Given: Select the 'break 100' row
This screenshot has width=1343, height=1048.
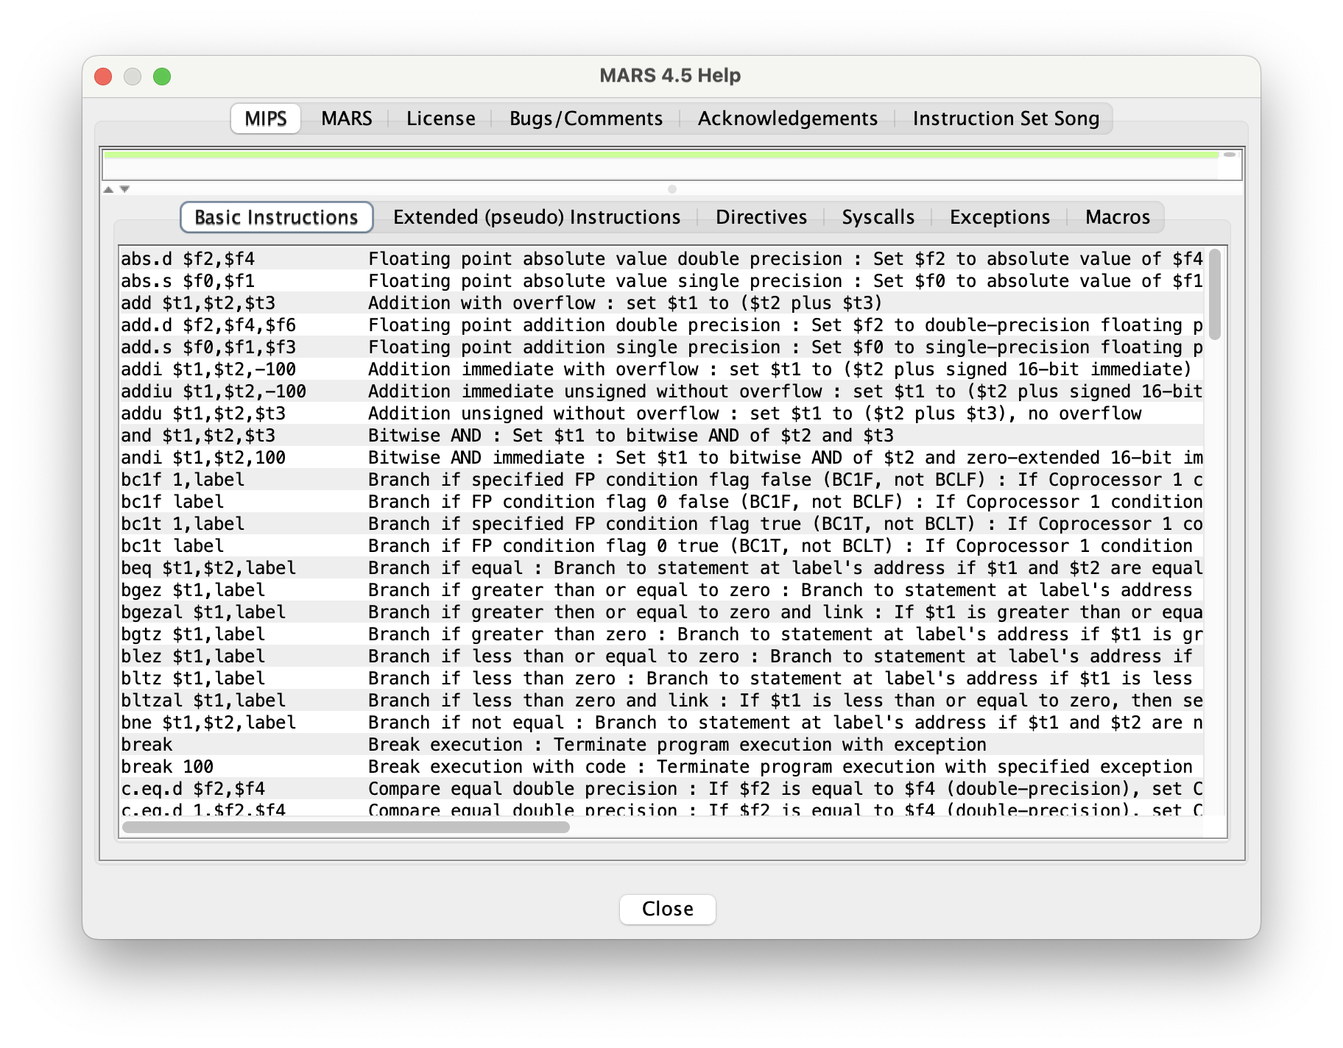Looking at the screenshot, I should [x=661, y=767].
